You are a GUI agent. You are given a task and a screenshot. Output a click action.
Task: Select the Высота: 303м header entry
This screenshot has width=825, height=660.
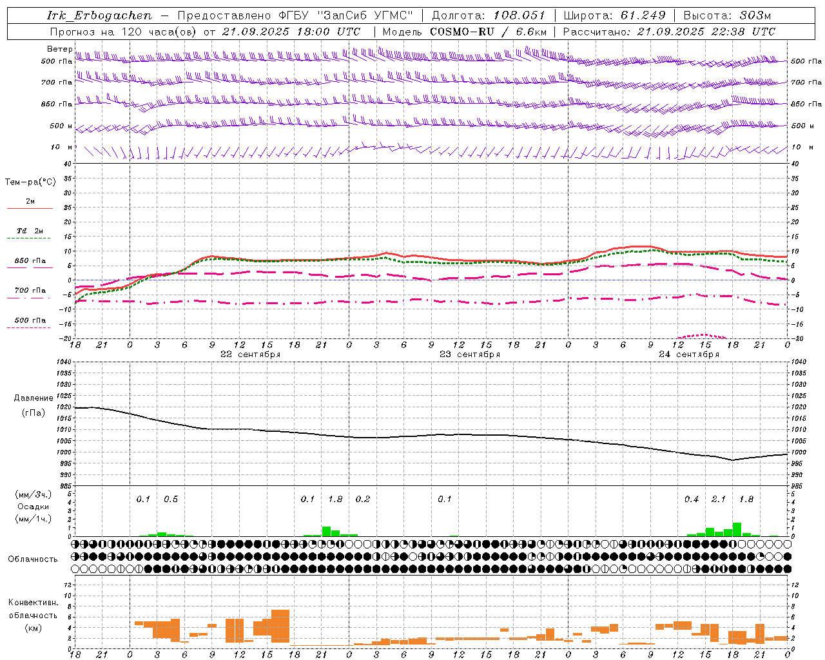pyautogui.click(x=727, y=15)
